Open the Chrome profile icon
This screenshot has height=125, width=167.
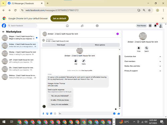pyautogui.click(x=157, y=10)
